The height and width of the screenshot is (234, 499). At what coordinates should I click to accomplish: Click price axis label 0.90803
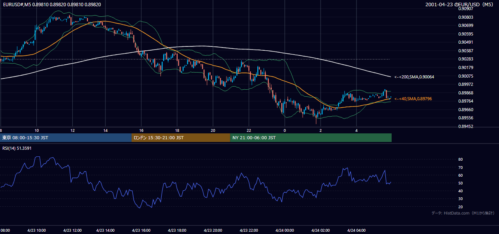pyautogui.click(x=467, y=17)
